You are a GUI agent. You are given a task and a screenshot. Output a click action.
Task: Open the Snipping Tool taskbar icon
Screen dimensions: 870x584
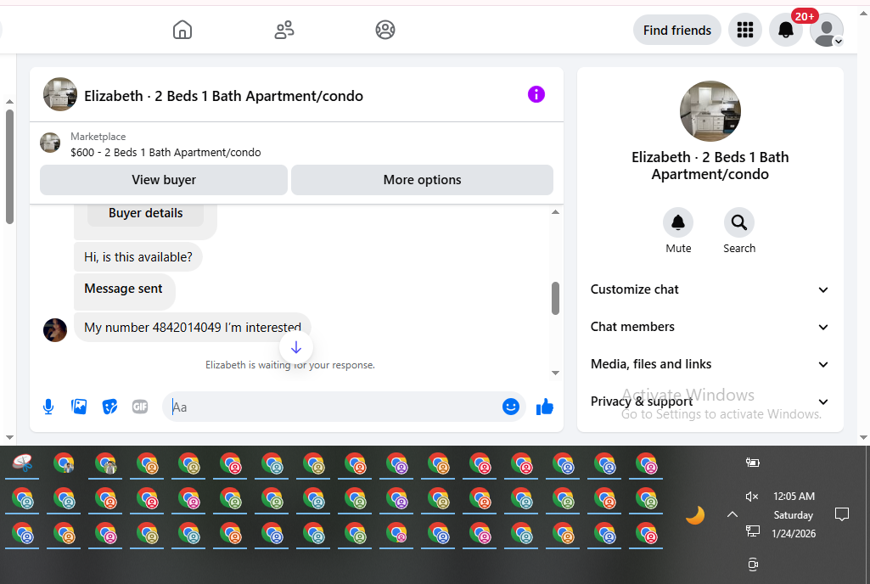[x=23, y=463]
